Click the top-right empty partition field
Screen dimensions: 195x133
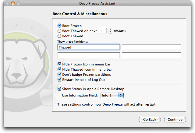[151, 47]
